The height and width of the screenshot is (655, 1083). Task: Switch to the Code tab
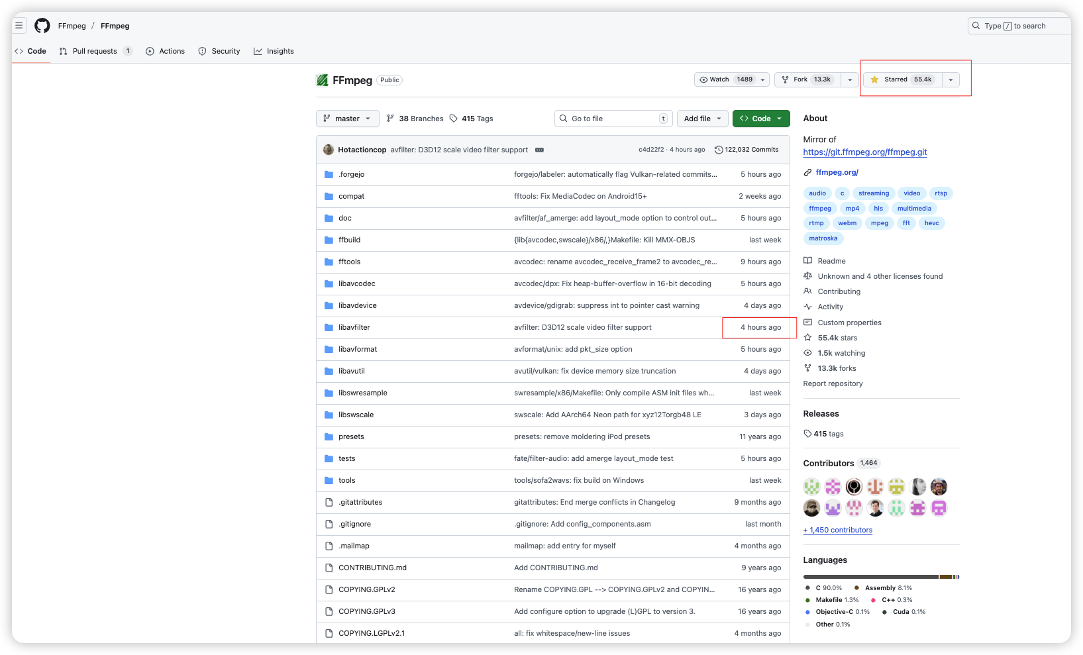[x=30, y=51]
